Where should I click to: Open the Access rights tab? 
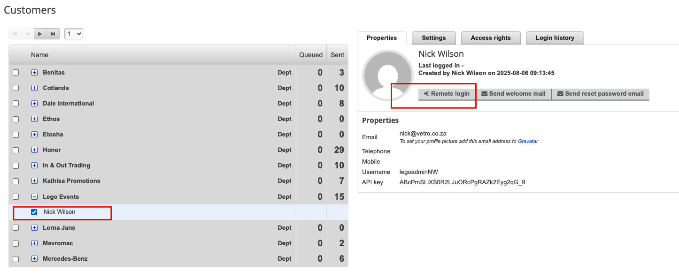490,38
